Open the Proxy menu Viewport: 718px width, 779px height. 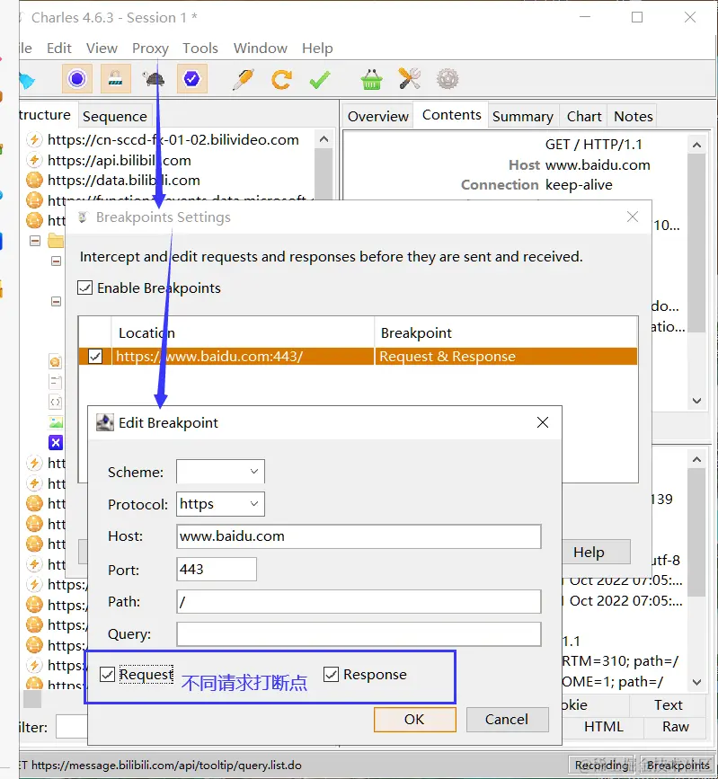150,49
